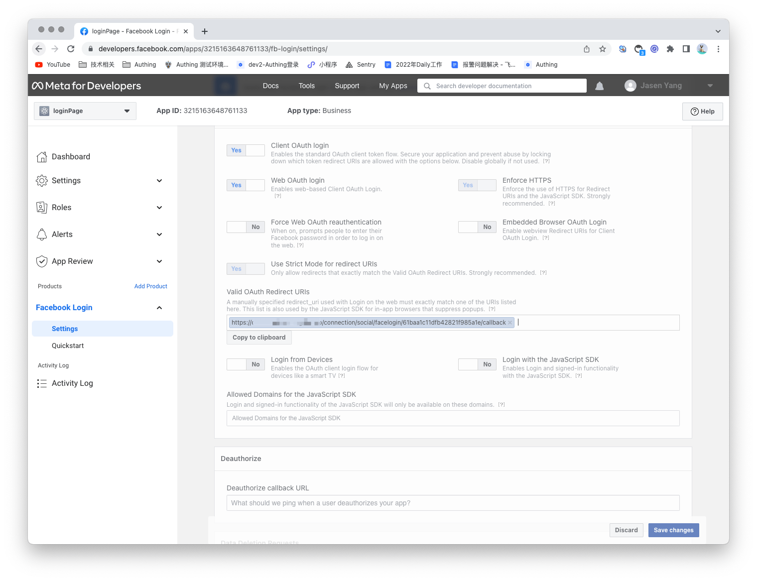Image resolution: width=757 pixels, height=581 pixels.
Task: Click the Add Product link
Action: pyautogui.click(x=150, y=286)
